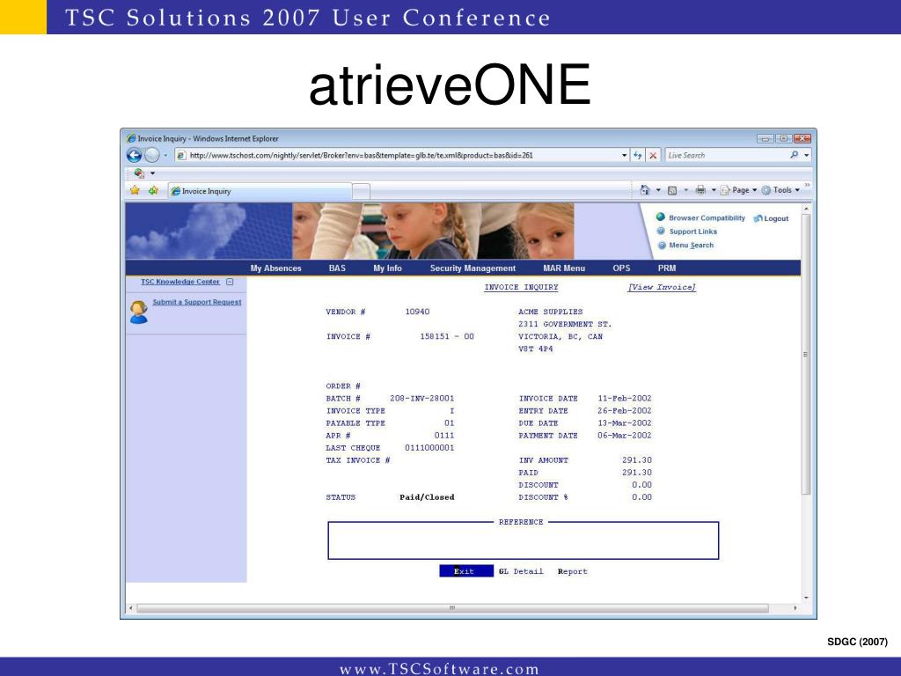The width and height of the screenshot is (901, 676).
Task: Open the BAS menu
Action: pos(337,268)
